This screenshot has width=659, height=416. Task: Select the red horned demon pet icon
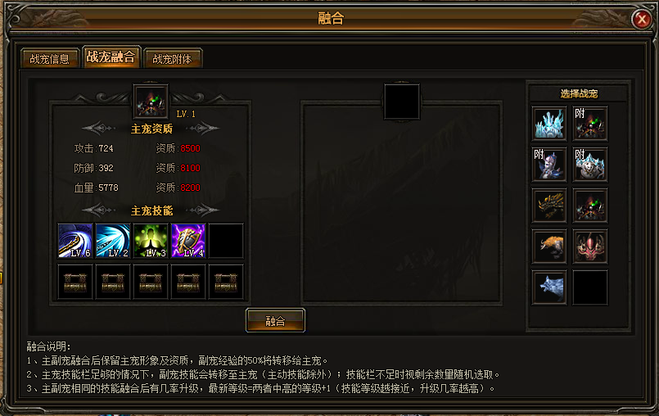[590, 246]
